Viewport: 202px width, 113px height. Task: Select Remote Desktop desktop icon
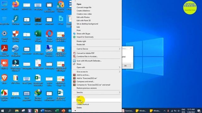click(49, 51)
